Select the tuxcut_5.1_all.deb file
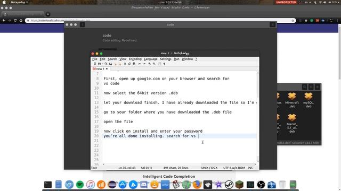Screen dimensions: 341x191 [x=292, y=123]
